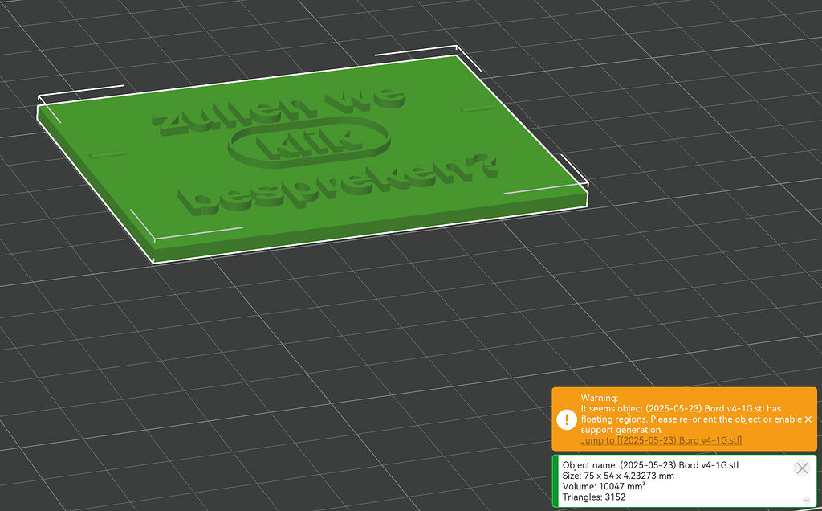Click the green status bar of info panel
The image size is (822, 511).
555,481
